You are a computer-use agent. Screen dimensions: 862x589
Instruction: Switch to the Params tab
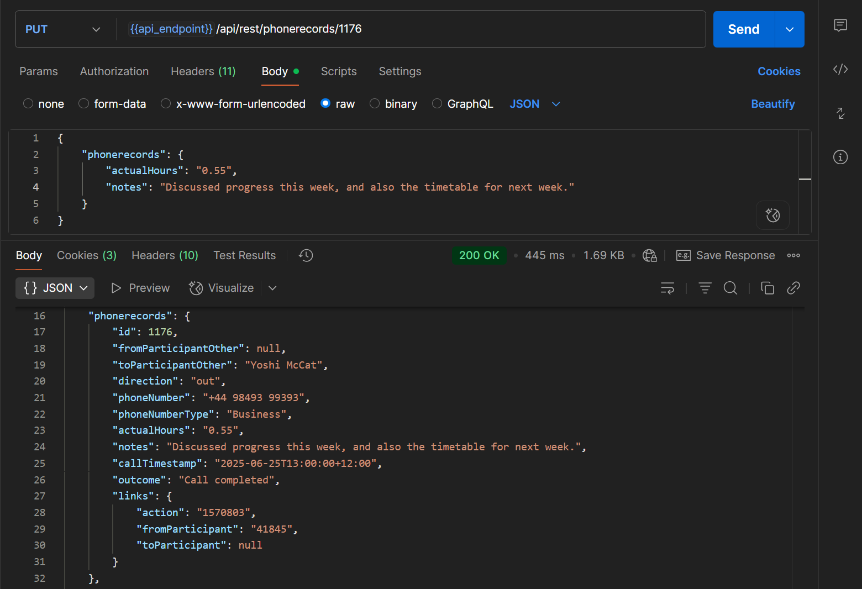39,71
